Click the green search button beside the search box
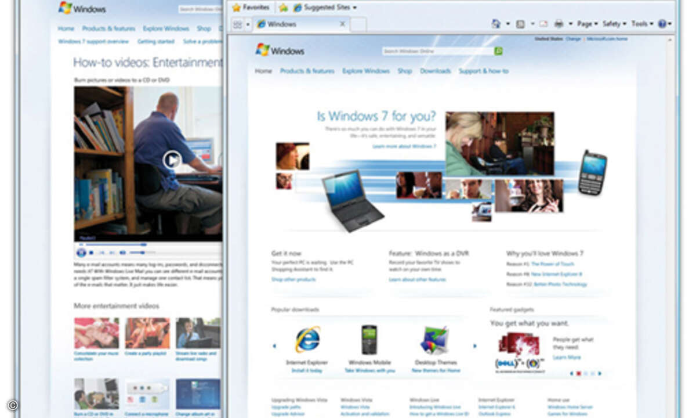 498,51
